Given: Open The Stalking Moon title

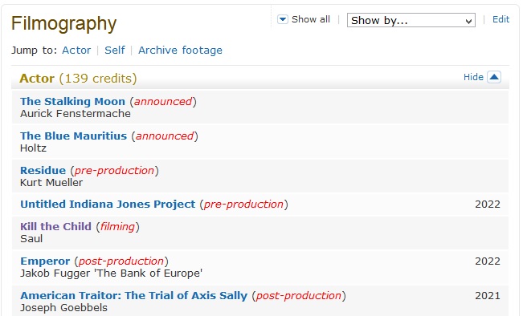Looking at the screenshot, I should click(x=73, y=101).
